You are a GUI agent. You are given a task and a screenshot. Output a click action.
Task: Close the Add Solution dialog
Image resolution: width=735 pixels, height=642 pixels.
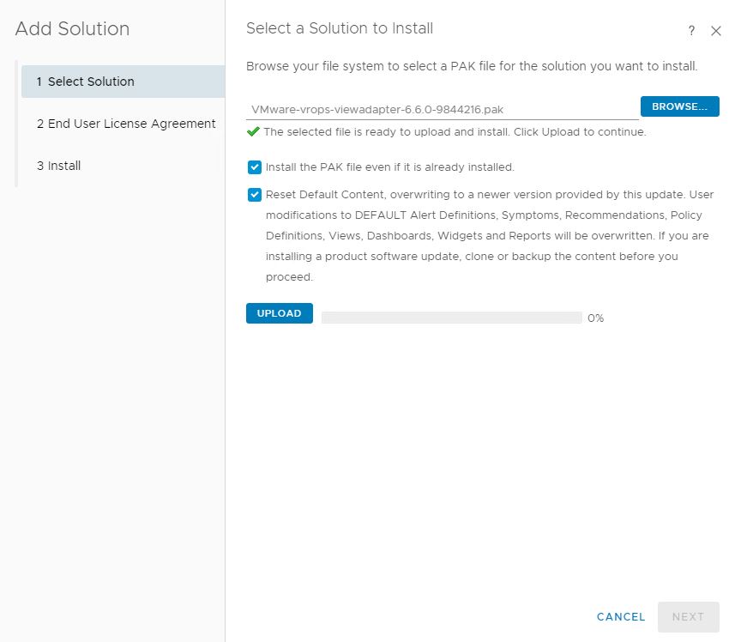(x=716, y=31)
